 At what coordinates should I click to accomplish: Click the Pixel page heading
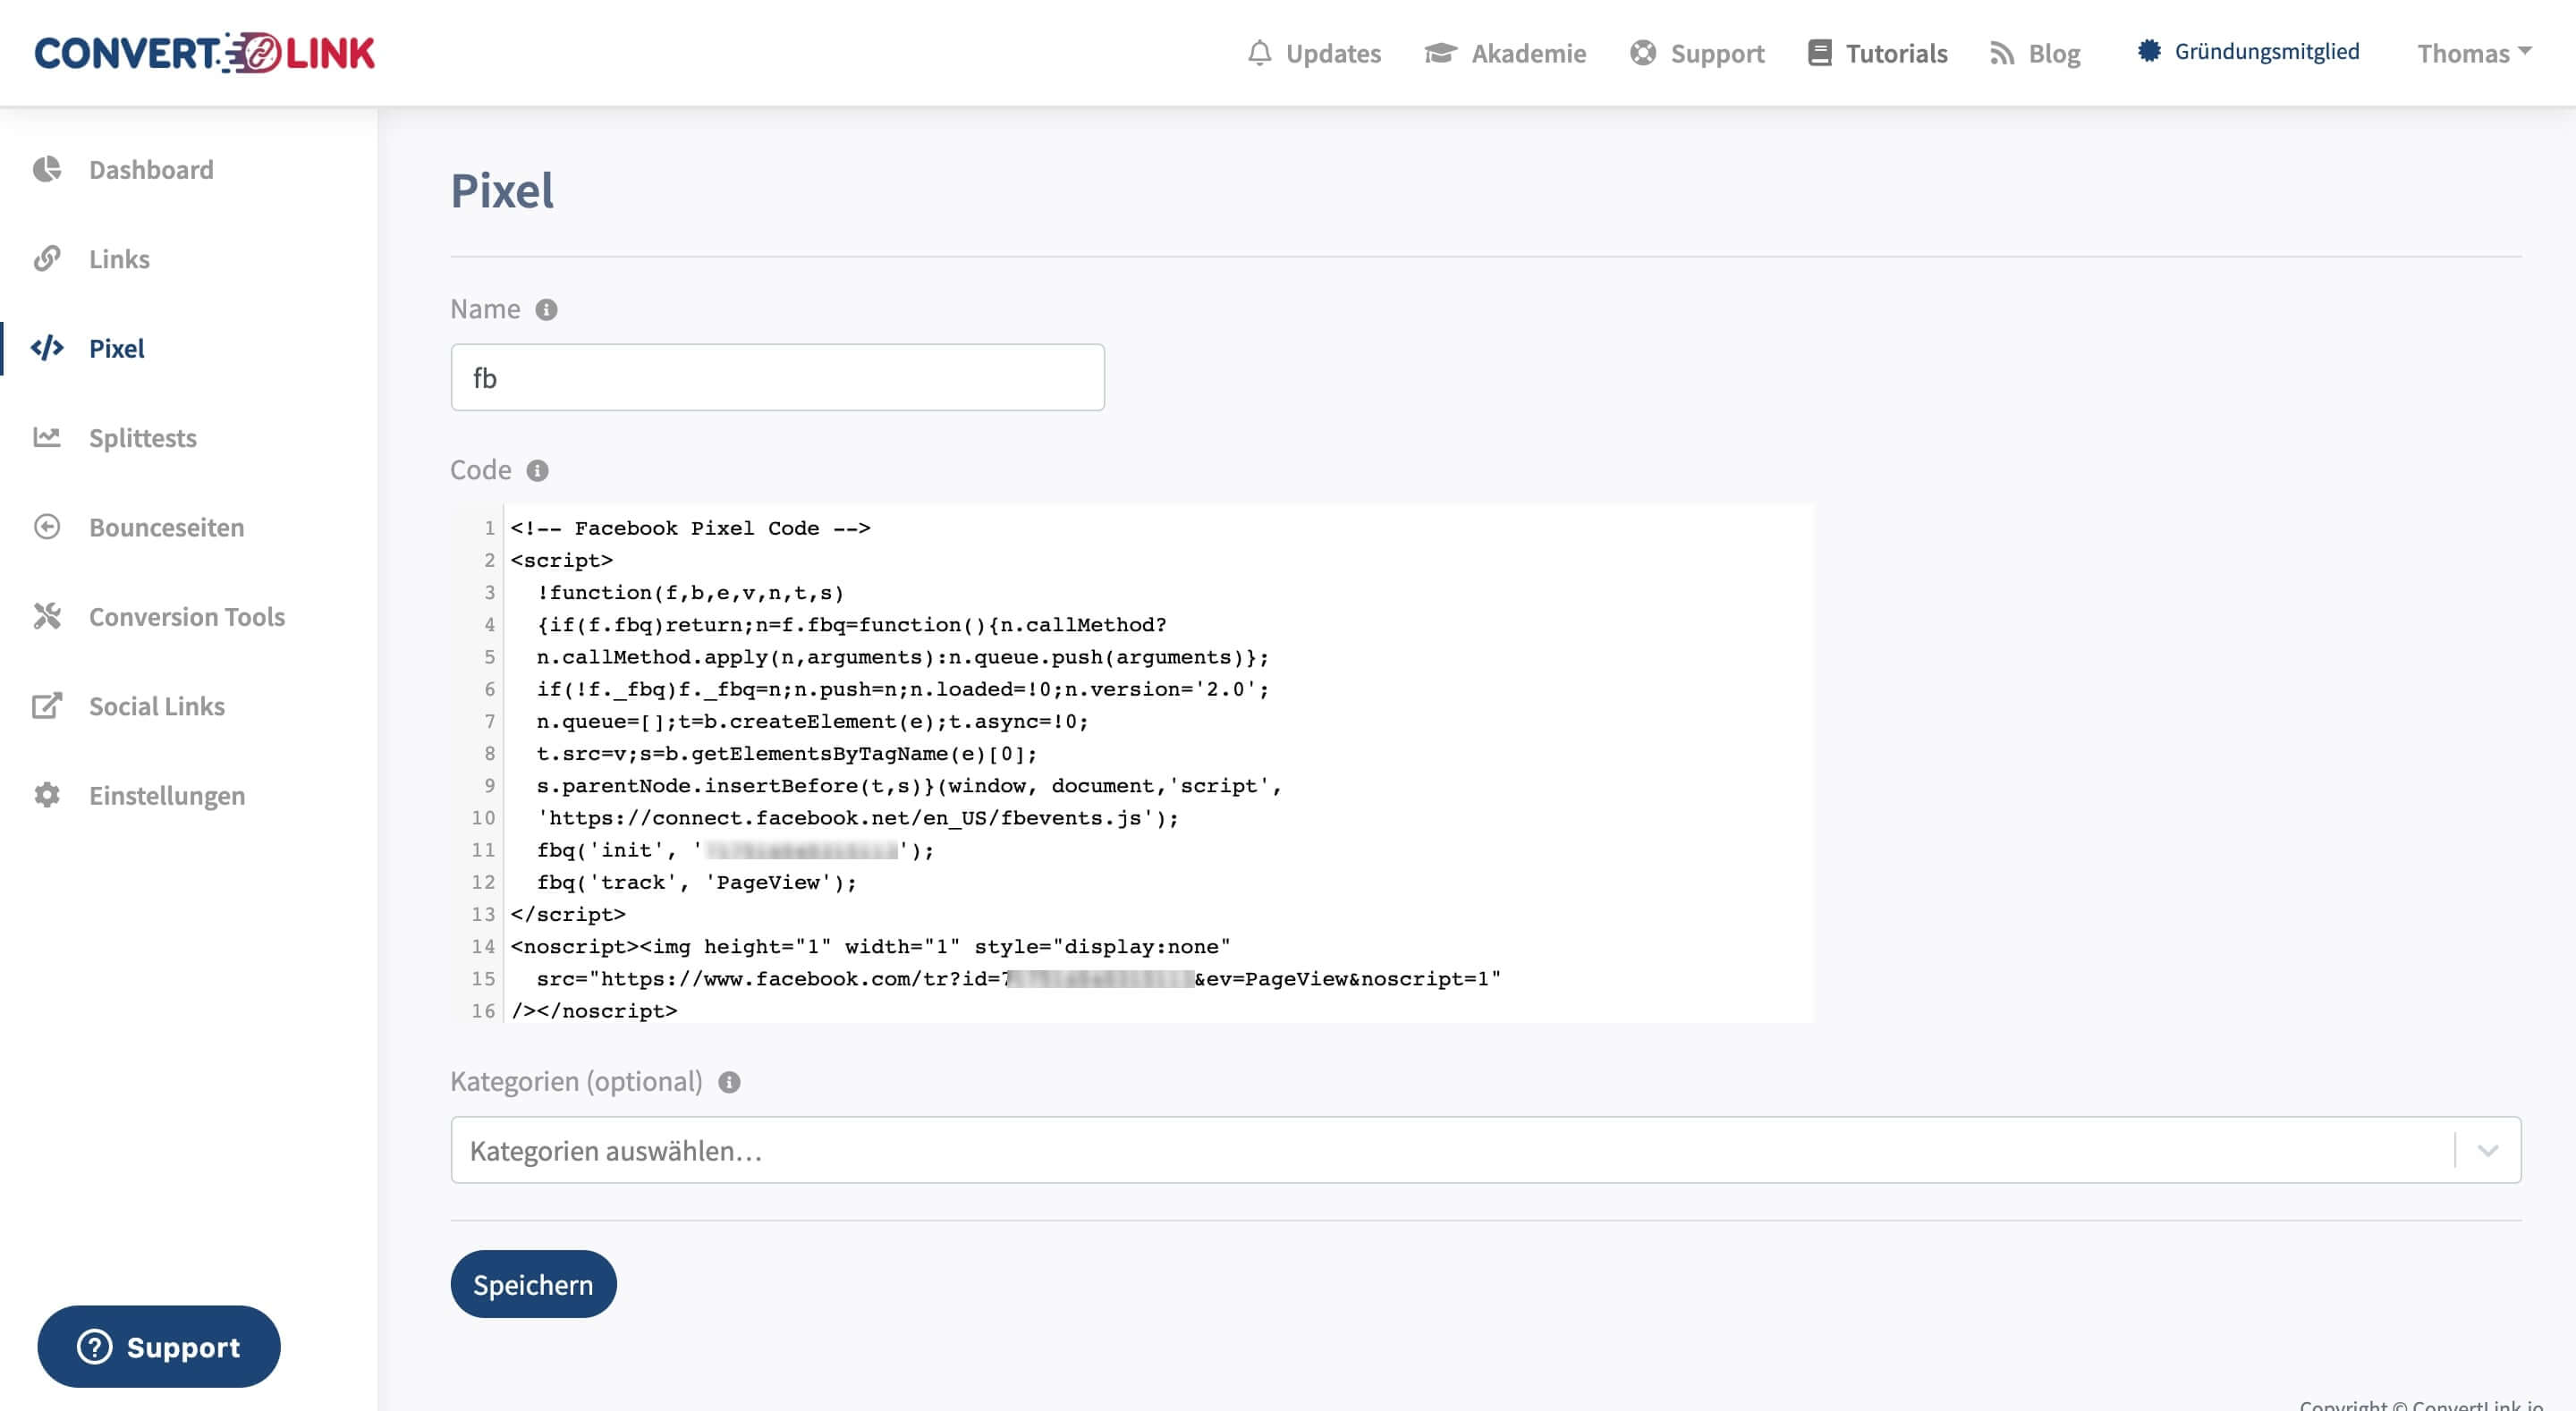[502, 190]
